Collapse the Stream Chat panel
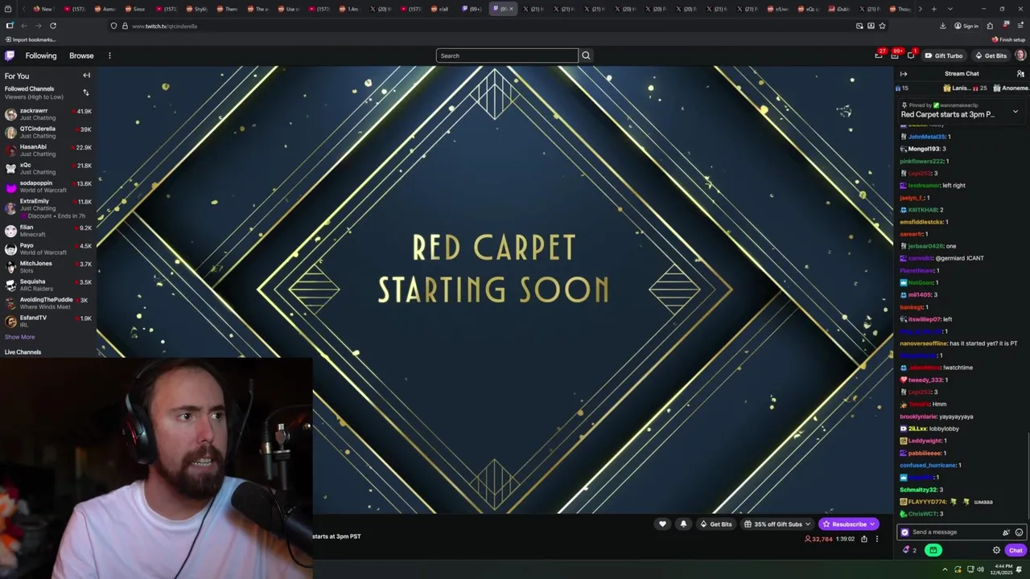1030x579 pixels. tap(904, 73)
